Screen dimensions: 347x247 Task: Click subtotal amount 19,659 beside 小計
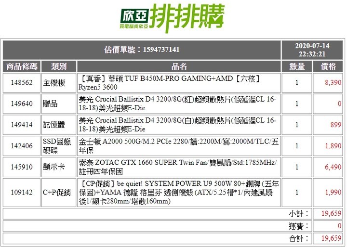pos(331,214)
